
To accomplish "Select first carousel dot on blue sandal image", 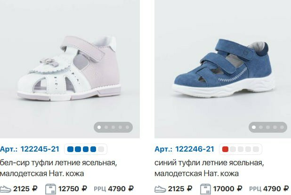I will click(254, 127).
